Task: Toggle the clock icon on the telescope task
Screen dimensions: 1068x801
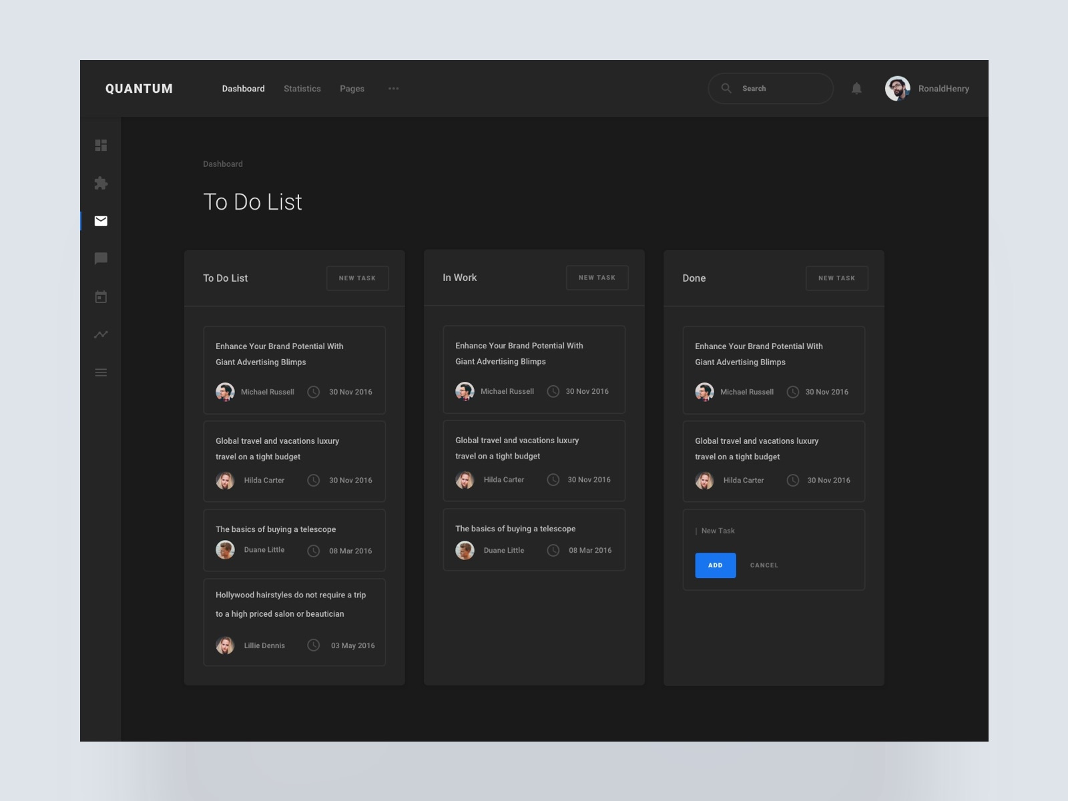Action: coord(314,551)
